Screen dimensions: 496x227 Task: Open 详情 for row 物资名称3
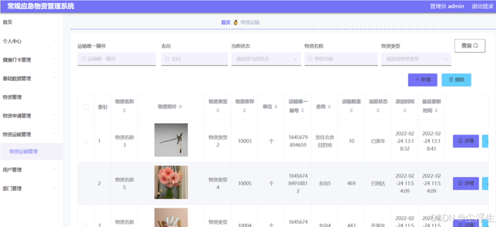pos(466,141)
